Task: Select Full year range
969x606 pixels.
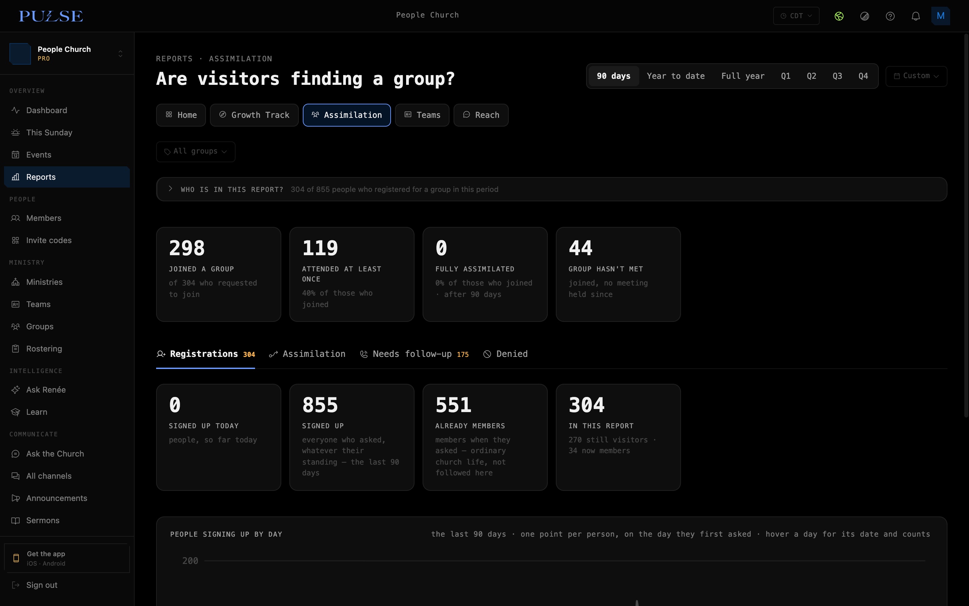Action: click(743, 76)
